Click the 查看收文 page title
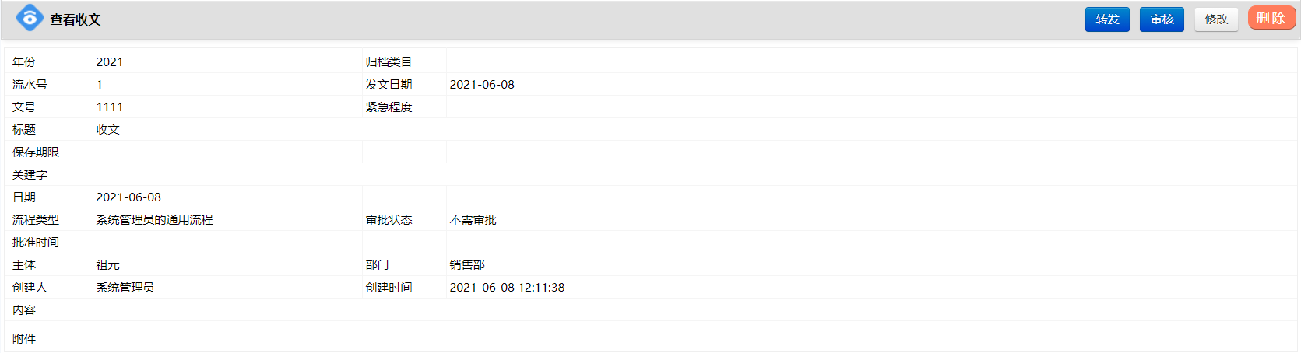 (76, 19)
